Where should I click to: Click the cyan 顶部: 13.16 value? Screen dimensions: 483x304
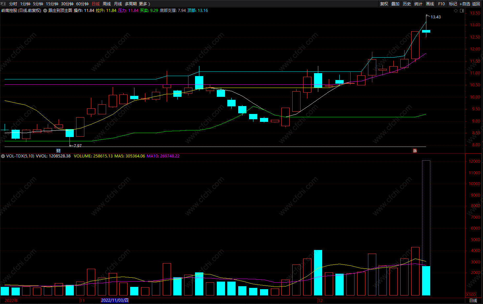point(198,11)
